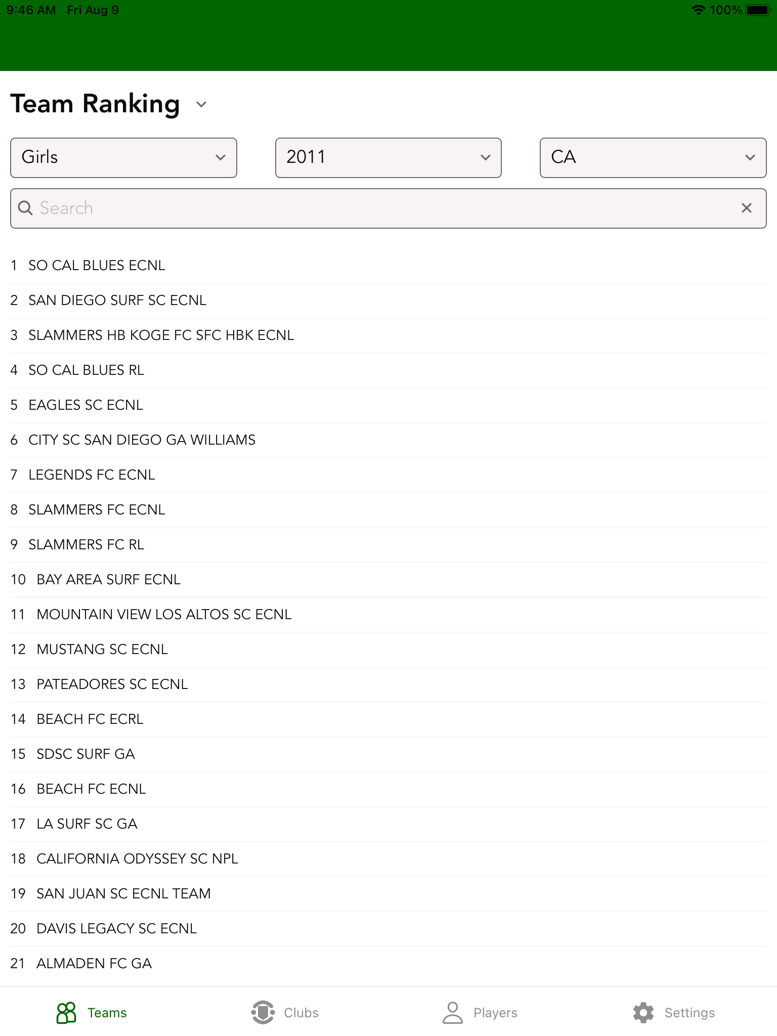This screenshot has width=777, height=1036.
Task: Open SAN DIEGO SURF SC ECNL
Action: coord(117,300)
